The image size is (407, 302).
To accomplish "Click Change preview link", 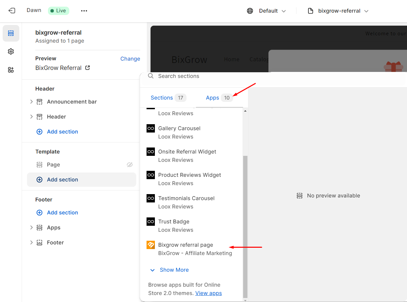I will (130, 59).
